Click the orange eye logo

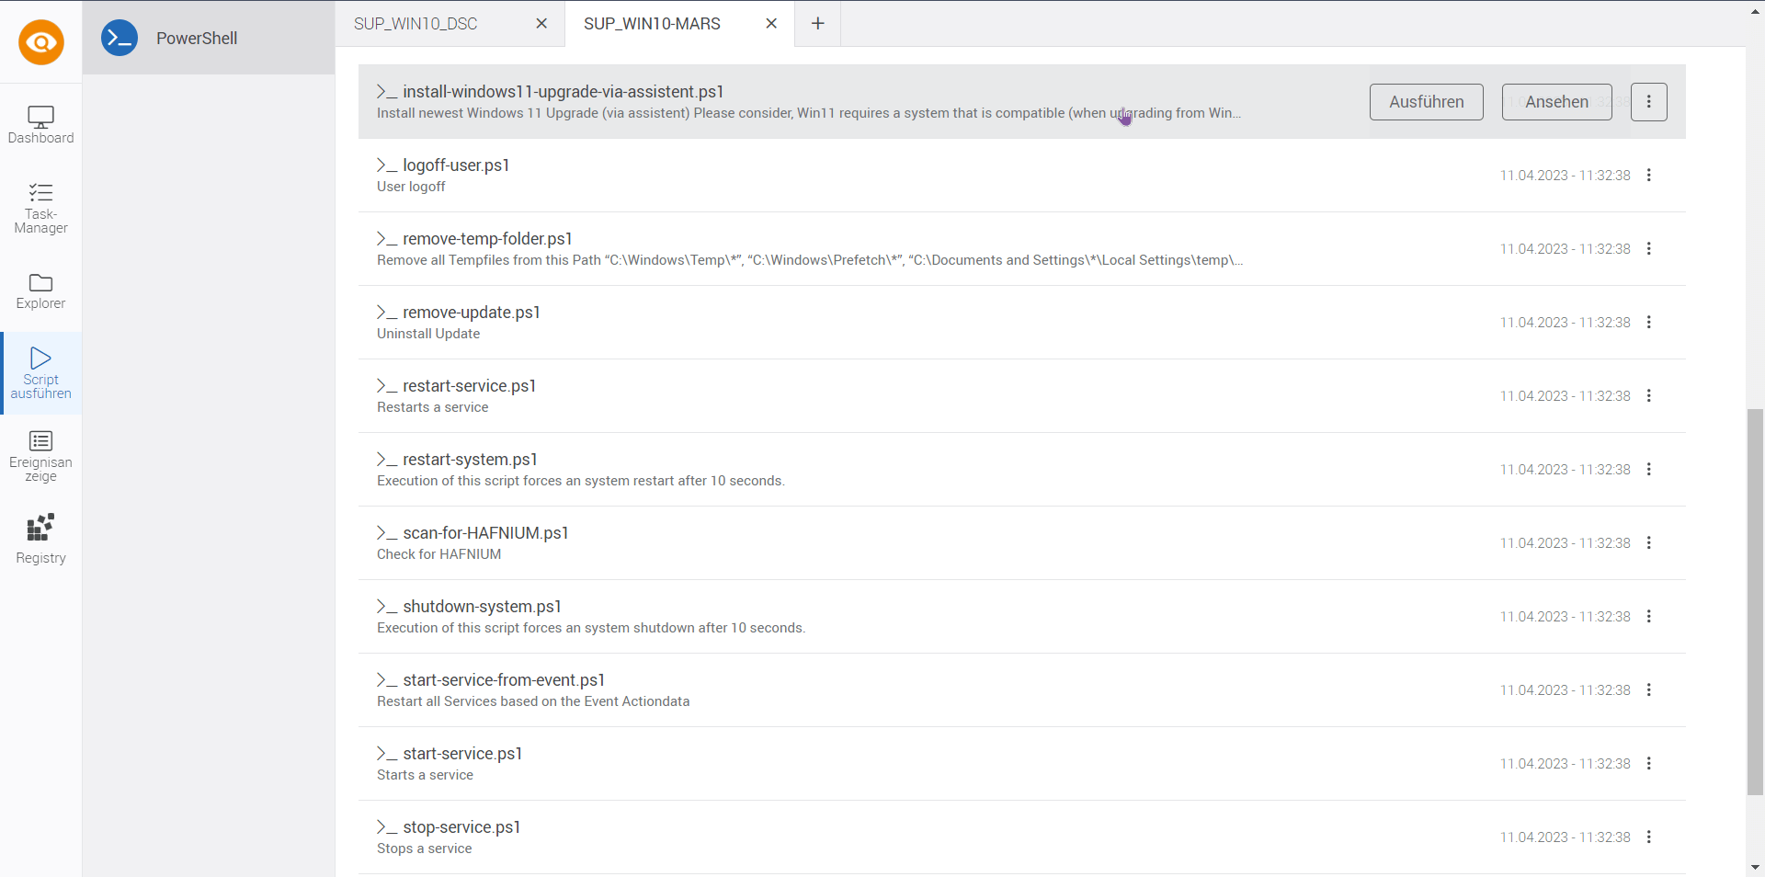(x=41, y=42)
